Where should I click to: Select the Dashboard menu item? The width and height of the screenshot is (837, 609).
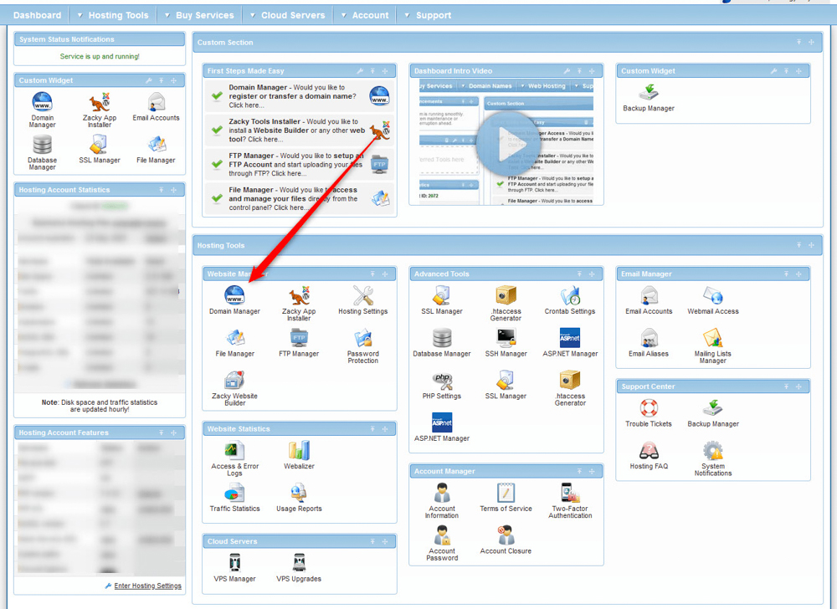tap(37, 14)
